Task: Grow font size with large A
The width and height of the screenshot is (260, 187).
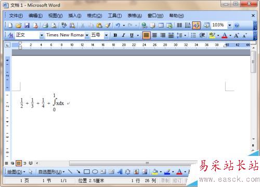Action: coord(236,36)
